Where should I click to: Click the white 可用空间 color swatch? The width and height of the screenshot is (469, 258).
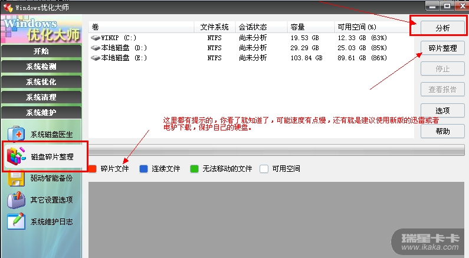[264, 169]
